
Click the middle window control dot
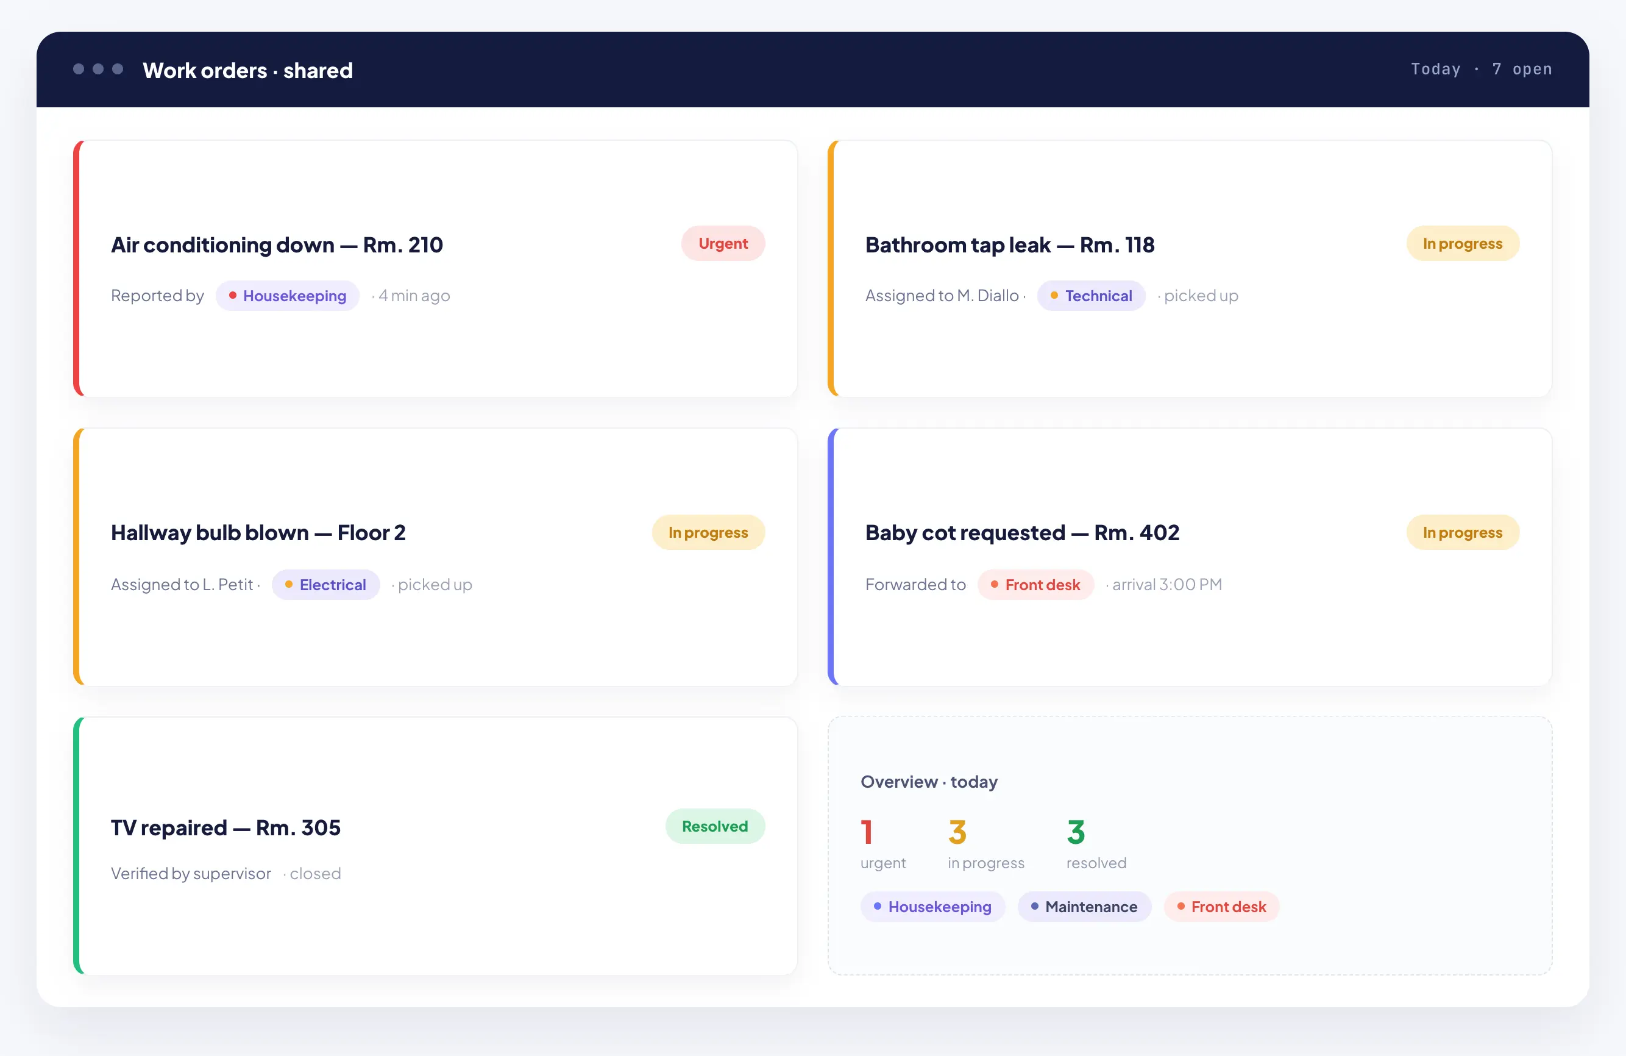[98, 69]
